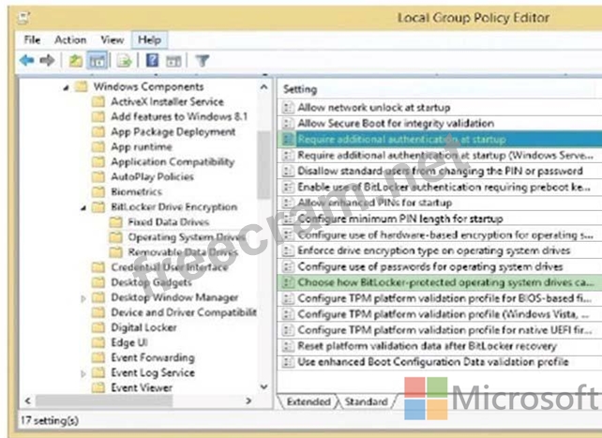Click the Up one level folder icon
Screen dimensions: 602x438
76,61
